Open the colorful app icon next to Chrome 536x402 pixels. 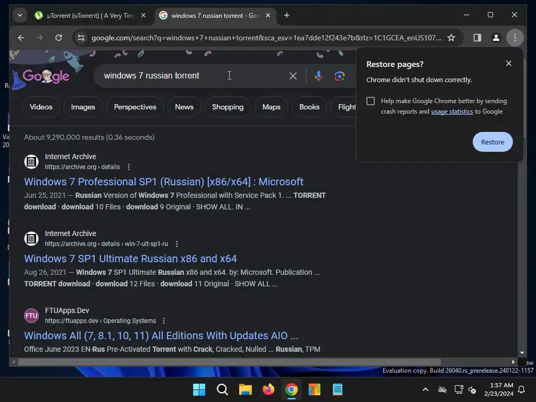point(315,389)
